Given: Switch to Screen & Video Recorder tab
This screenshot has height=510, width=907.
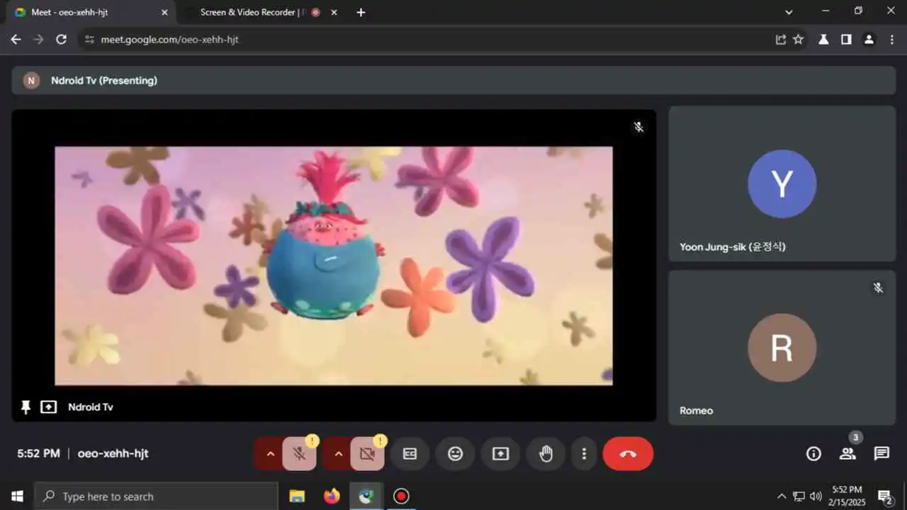Looking at the screenshot, I should (252, 12).
